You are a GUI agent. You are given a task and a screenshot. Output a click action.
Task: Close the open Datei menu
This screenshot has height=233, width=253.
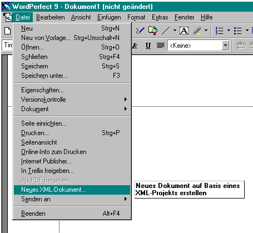pyautogui.click(x=23, y=17)
